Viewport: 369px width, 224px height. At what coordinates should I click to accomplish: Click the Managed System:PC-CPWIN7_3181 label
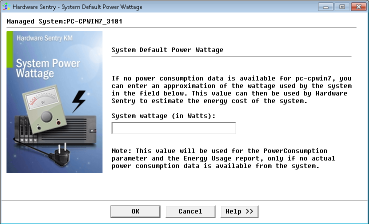tap(64, 21)
